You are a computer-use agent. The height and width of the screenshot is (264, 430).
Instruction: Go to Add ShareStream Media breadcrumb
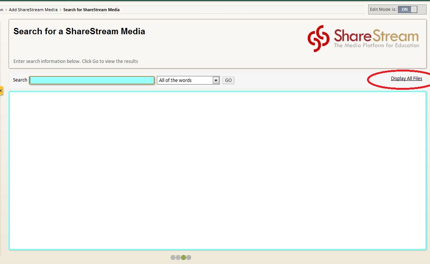coord(33,10)
